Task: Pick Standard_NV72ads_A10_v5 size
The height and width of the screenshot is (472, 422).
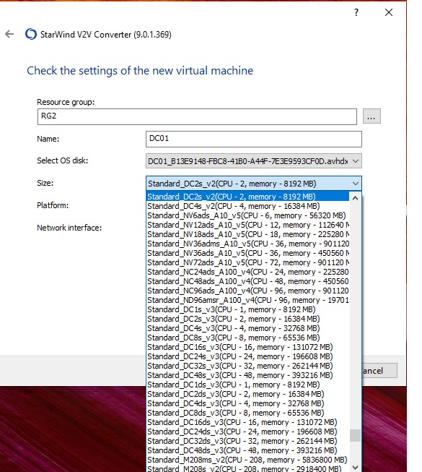Action: (248, 262)
